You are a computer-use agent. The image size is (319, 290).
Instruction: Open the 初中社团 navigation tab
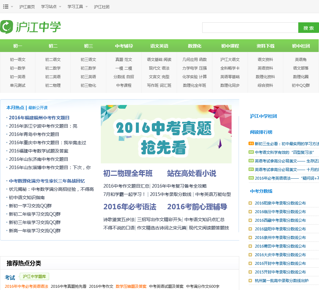[x=301, y=46]
